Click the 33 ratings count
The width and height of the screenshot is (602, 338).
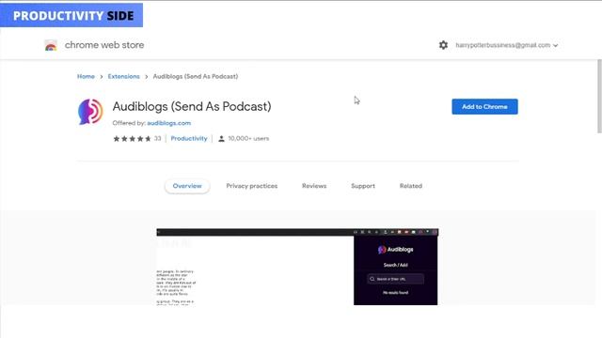(x=157, y=139)
